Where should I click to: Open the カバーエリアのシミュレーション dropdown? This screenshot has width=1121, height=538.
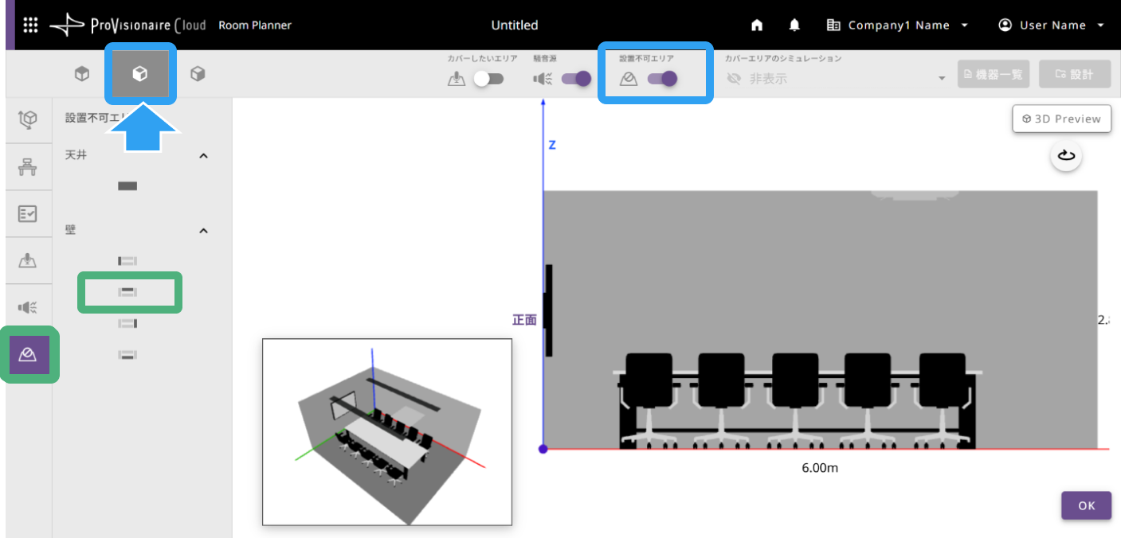click(837, 79)
